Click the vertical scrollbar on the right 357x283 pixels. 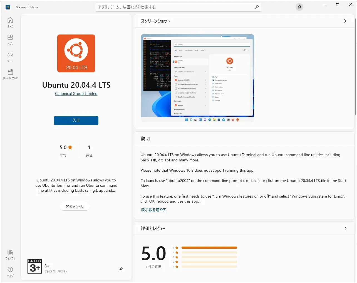(355, 67)
